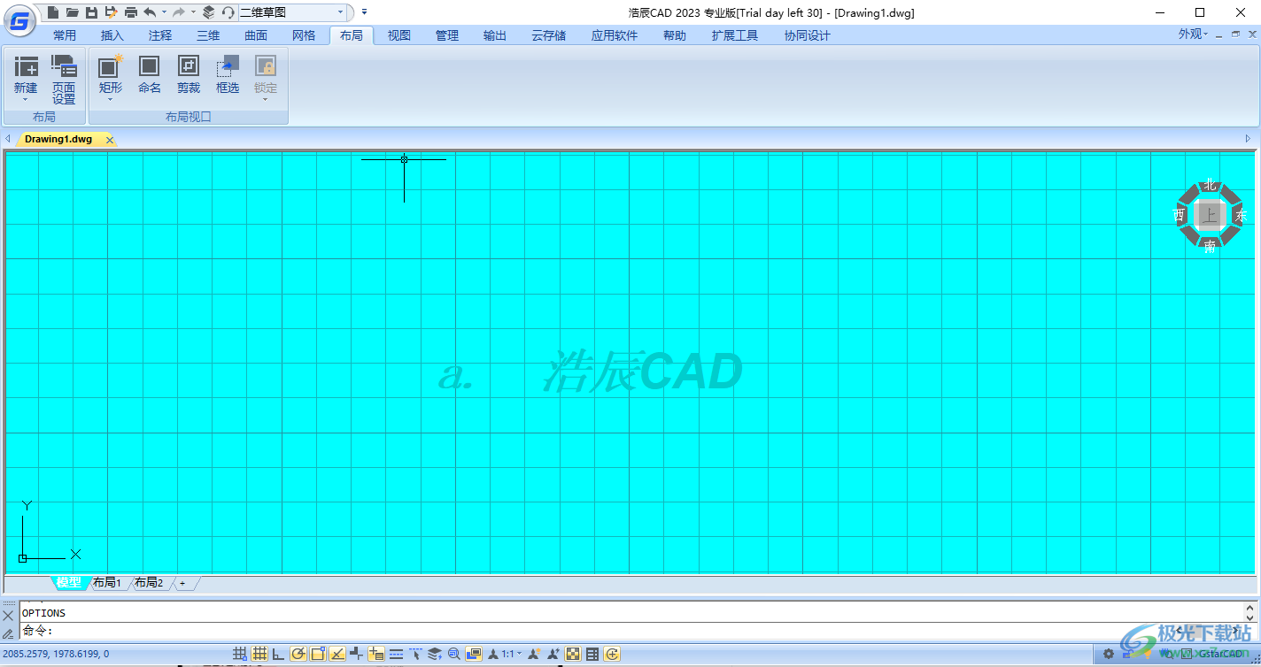The image size is (1261, 667).
Task: Click 南 on the view cube compass
Action: pyautogui.click(x=1210, y=247)
